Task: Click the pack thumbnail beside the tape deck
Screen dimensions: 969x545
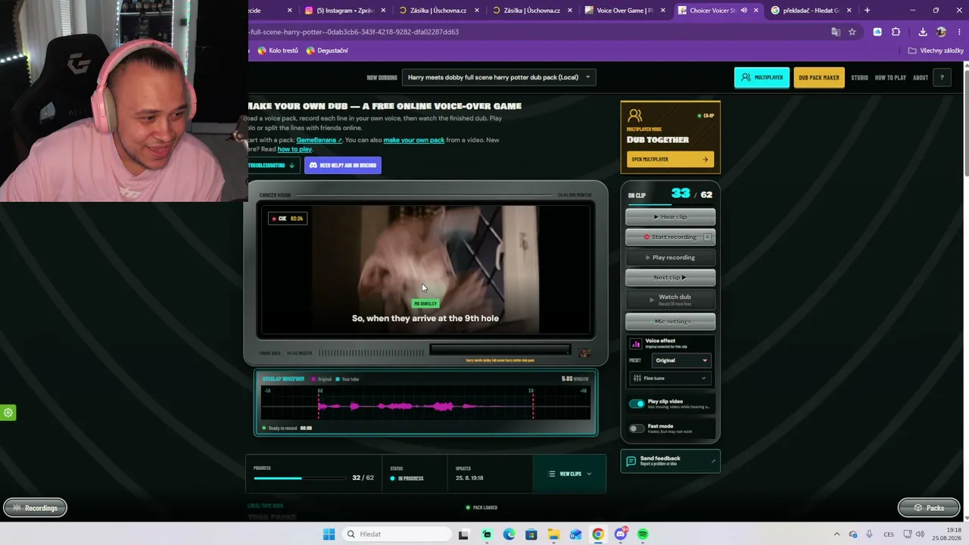Action: point(584,353)
